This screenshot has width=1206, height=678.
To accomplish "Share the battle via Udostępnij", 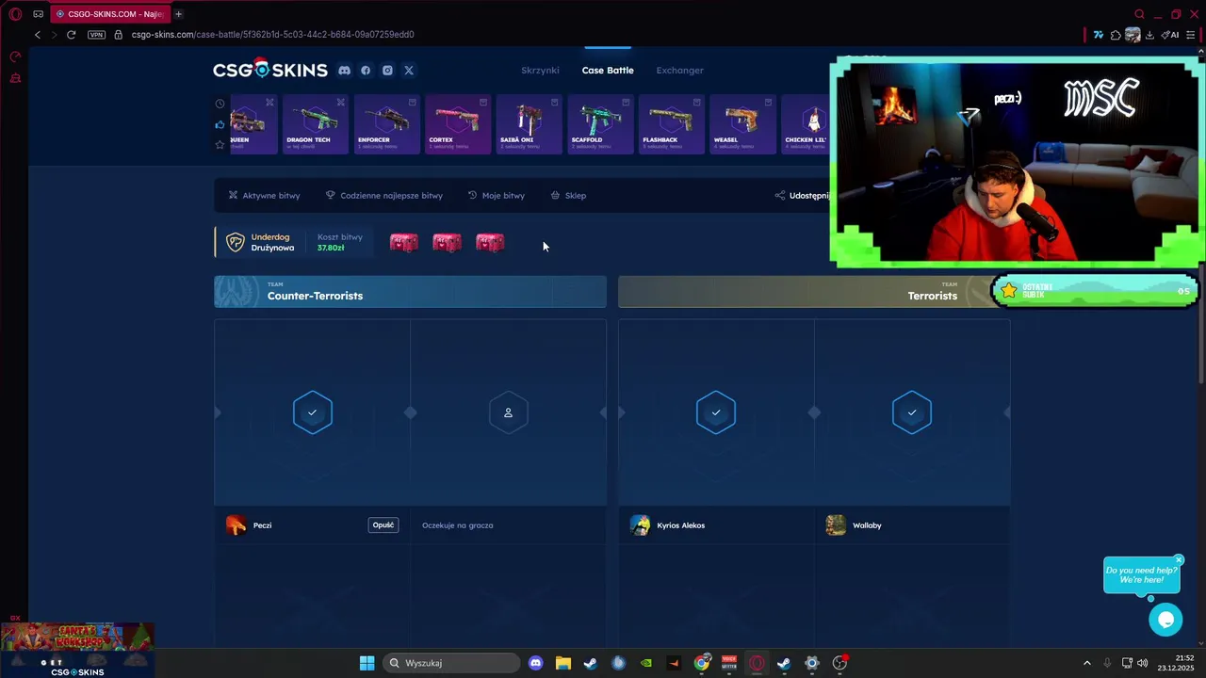I will pyautogui.click(x=803, y=196).
